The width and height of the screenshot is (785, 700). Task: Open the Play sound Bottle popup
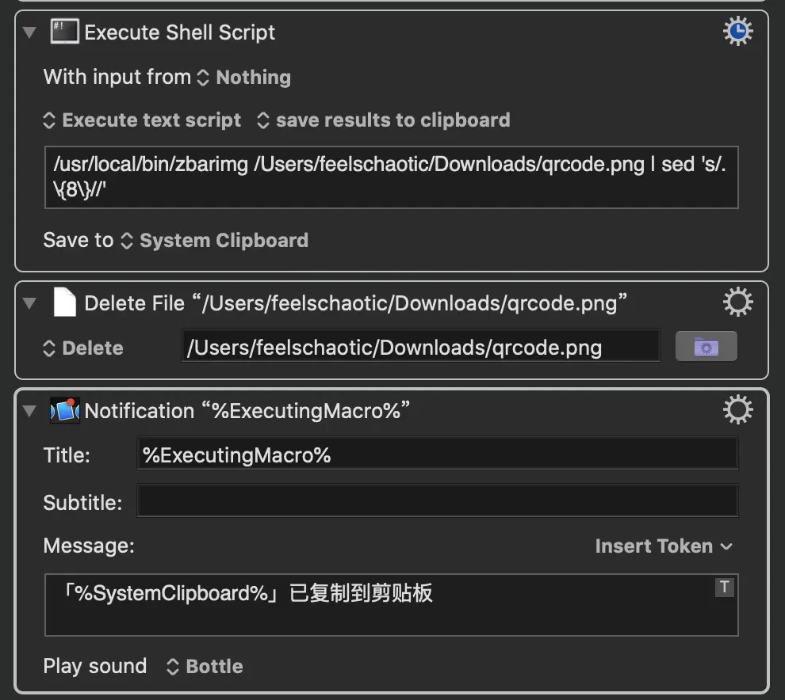[205, 667]
